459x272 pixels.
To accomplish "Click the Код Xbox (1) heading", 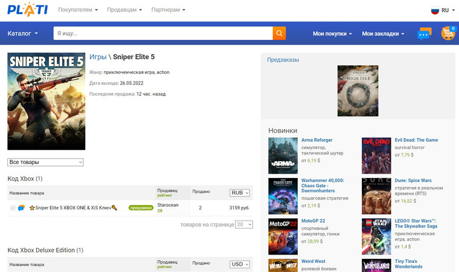I will click(x=25, y=179).
